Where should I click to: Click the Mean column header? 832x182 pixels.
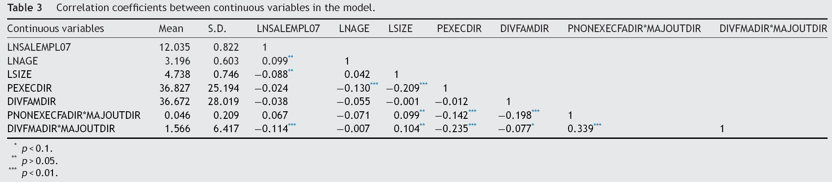click(171, 29)
